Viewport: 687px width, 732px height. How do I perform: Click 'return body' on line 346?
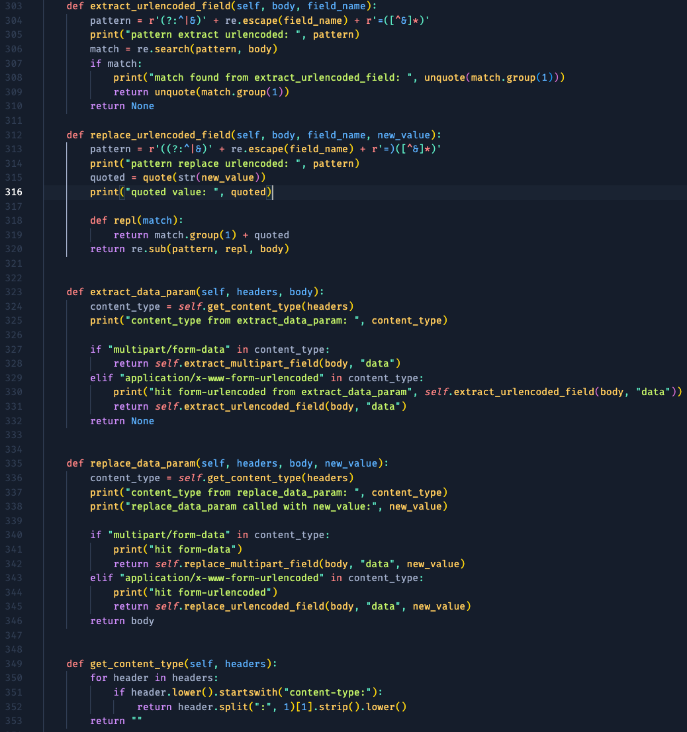[122, 621]
